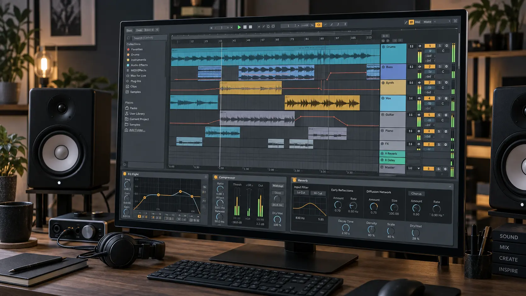Fold the Piano track with its circle button
Image resolution: width=526 pixels, height=296 pixels.
[383, 131]
